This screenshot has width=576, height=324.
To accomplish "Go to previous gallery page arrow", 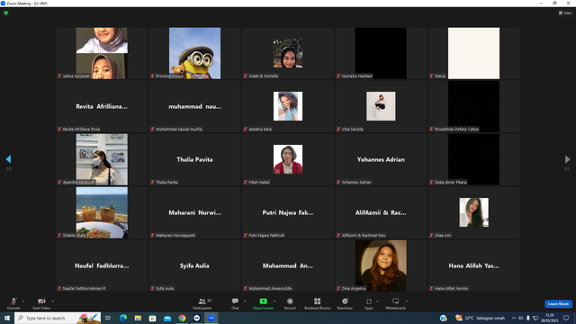I will coord(8,159).
